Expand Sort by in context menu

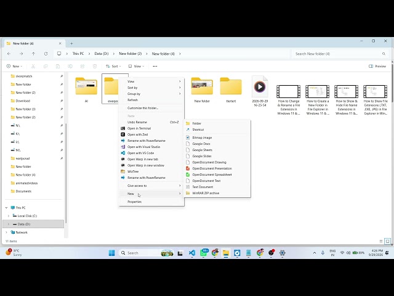pyautogui.click(x=151, y=88)
